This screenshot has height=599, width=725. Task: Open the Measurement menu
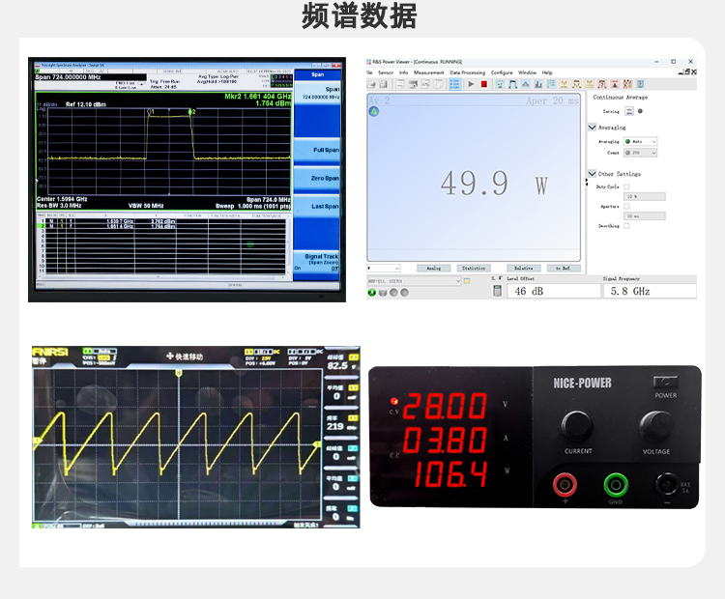coord(428,72)
